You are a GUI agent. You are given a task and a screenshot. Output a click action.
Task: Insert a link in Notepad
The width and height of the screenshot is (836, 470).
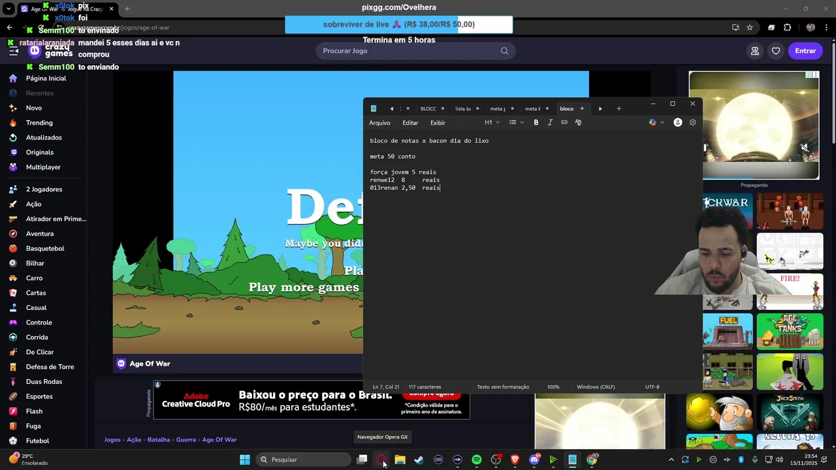pyautogui.click(x=564, y=123)
